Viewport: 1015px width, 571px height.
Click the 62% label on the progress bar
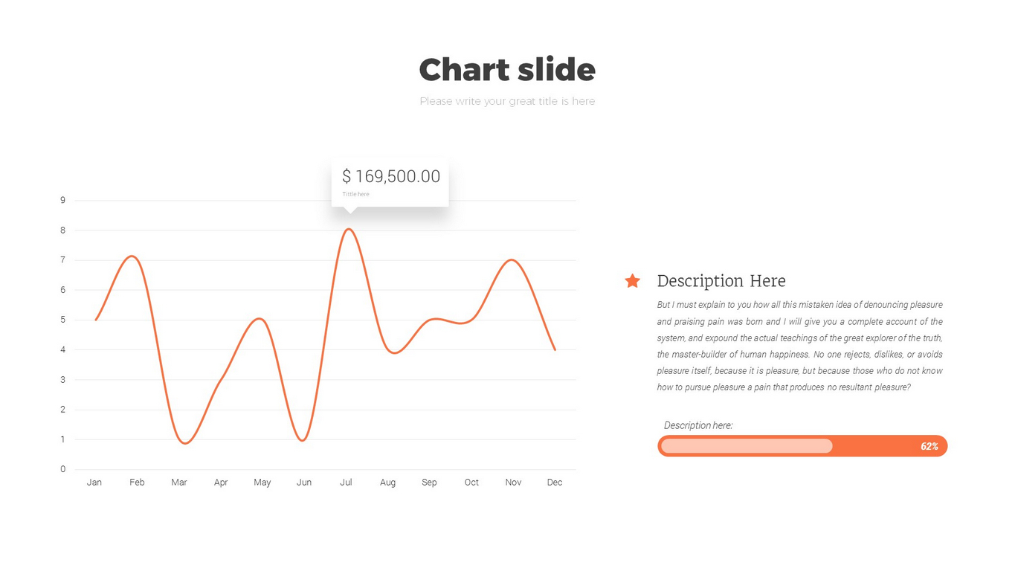pos(929,447)
